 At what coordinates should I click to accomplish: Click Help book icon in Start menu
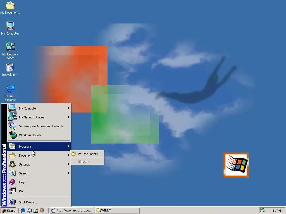coord(12,182)
